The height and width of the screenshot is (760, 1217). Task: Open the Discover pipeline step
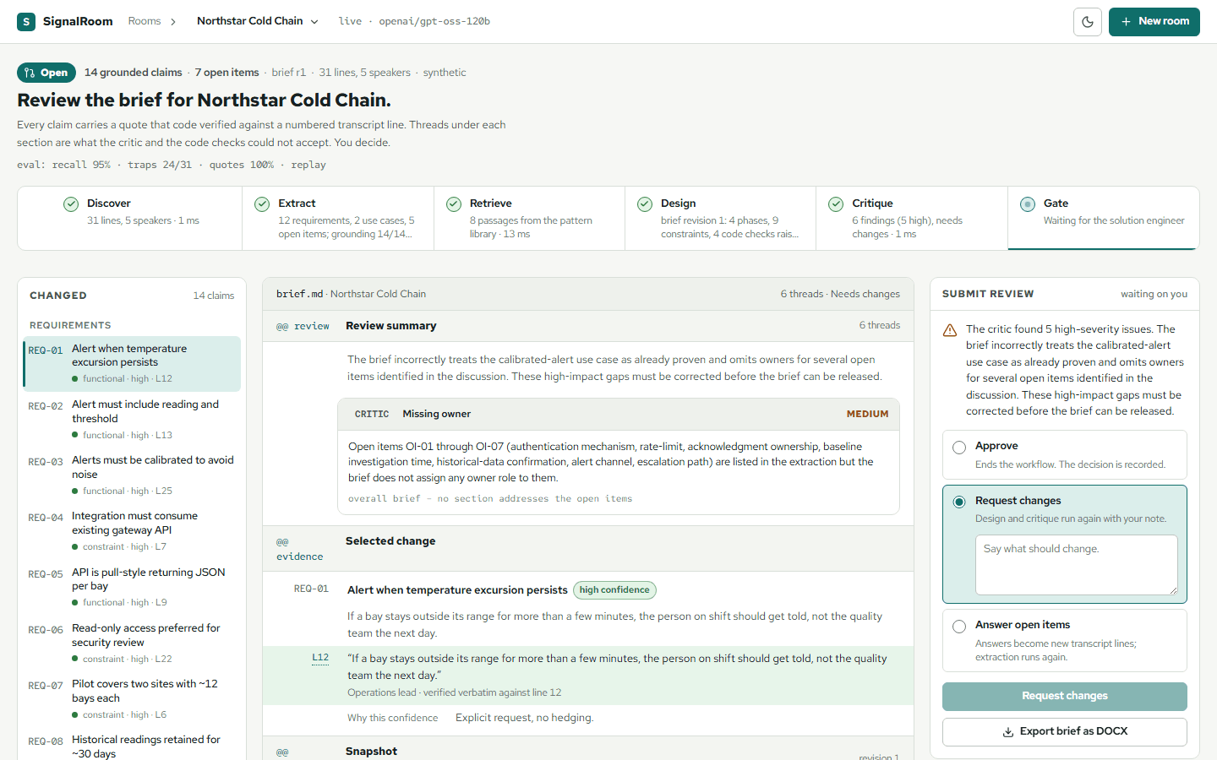point(130,218)
